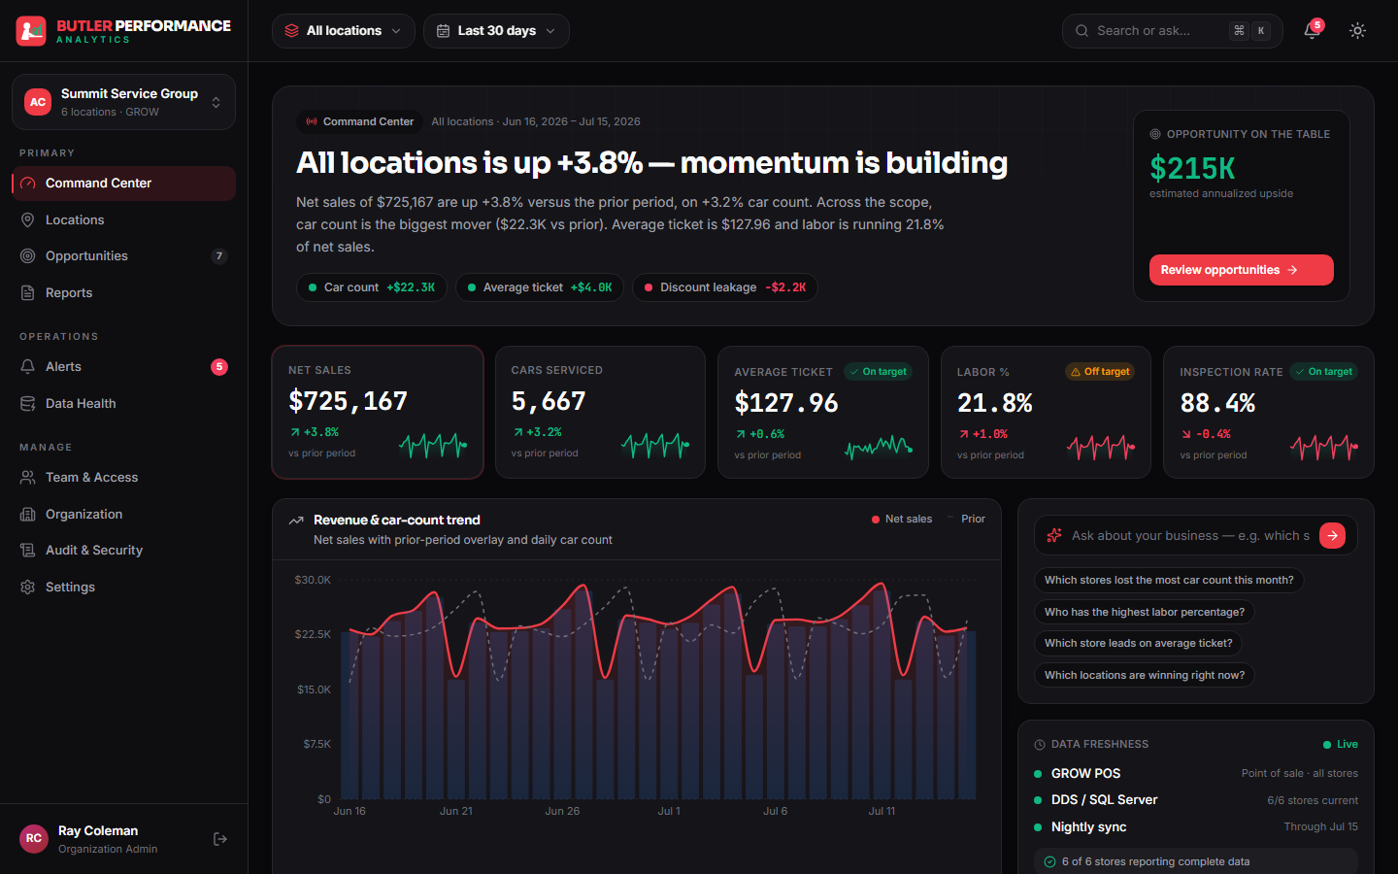
Task: Click the calendar icon in date range selector
Action: [x=443, y=31]
